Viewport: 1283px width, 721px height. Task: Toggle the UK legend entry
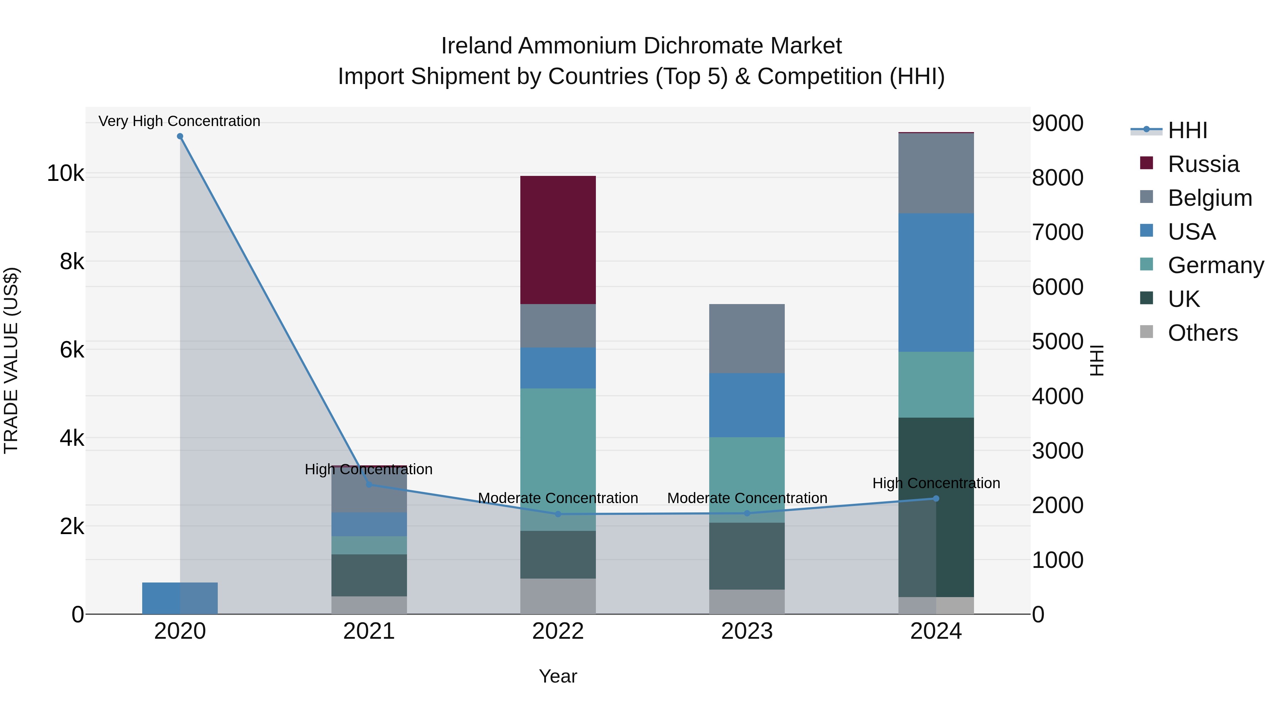pyautogui.click(x=1170, y=299)
